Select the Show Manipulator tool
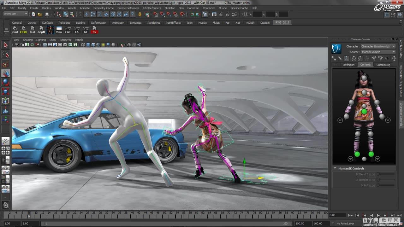Screen dimensions: 404x227 pyautogui.click(x=5, y=119)
